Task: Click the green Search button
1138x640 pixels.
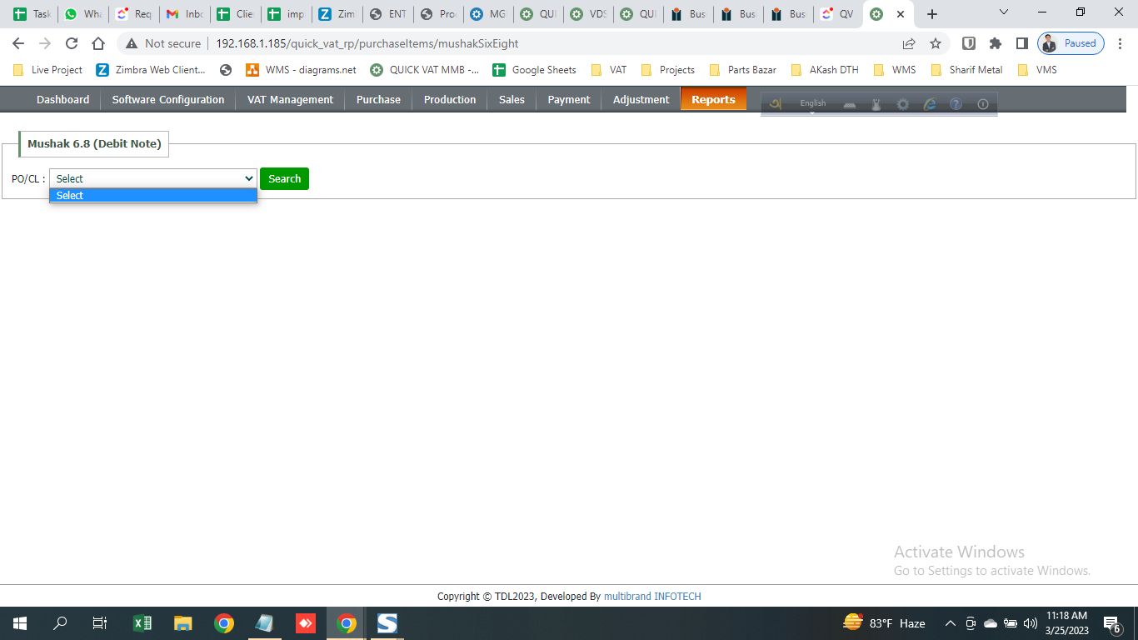Action: coord(284,178)
